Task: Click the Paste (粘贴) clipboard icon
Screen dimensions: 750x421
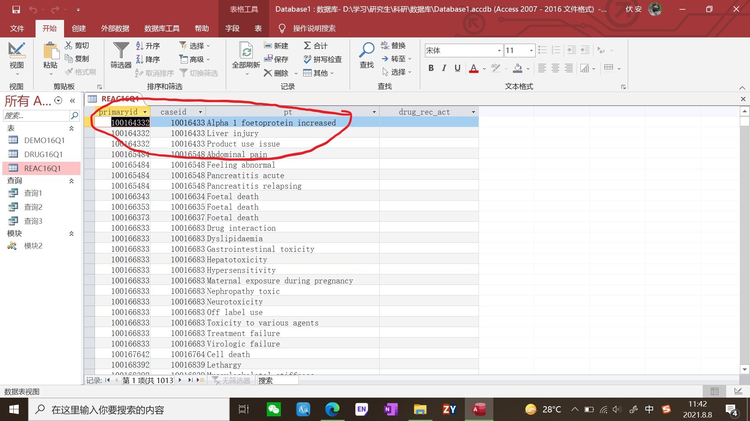Action: [x=50, y=51]
